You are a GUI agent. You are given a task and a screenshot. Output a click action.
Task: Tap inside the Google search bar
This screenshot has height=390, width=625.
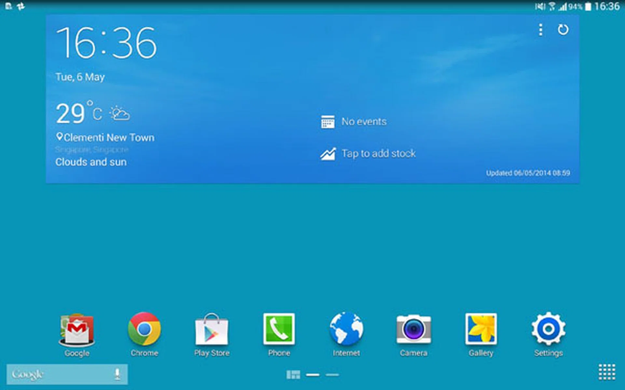(x=59, y=374)
